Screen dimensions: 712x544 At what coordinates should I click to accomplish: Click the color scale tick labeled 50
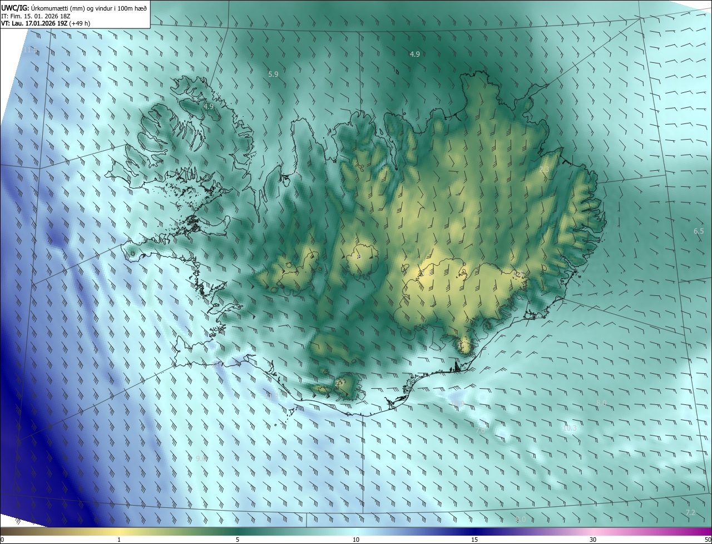coord(708,540)
